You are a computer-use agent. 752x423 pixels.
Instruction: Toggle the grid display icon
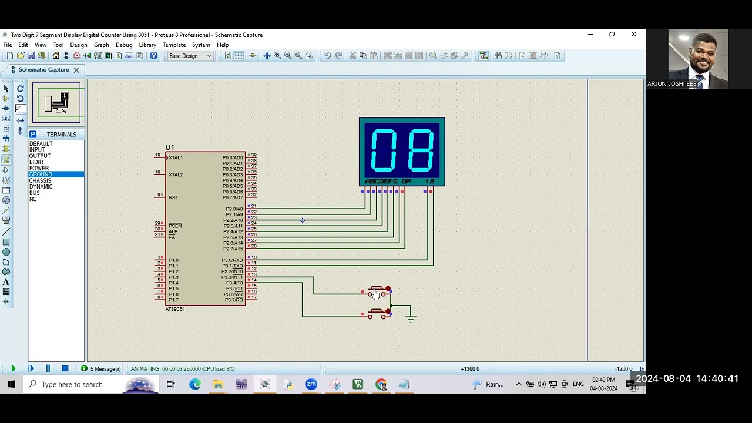click(x=239, y=56)
